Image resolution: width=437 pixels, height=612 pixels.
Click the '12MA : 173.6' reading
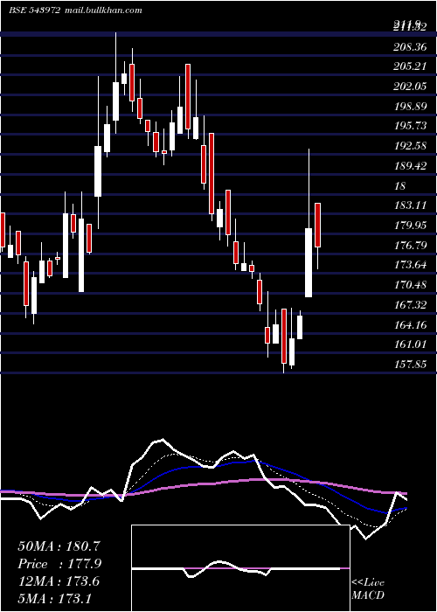(x=59, y=581)
